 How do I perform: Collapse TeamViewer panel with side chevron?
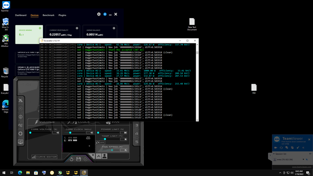[x=270, y=155]
